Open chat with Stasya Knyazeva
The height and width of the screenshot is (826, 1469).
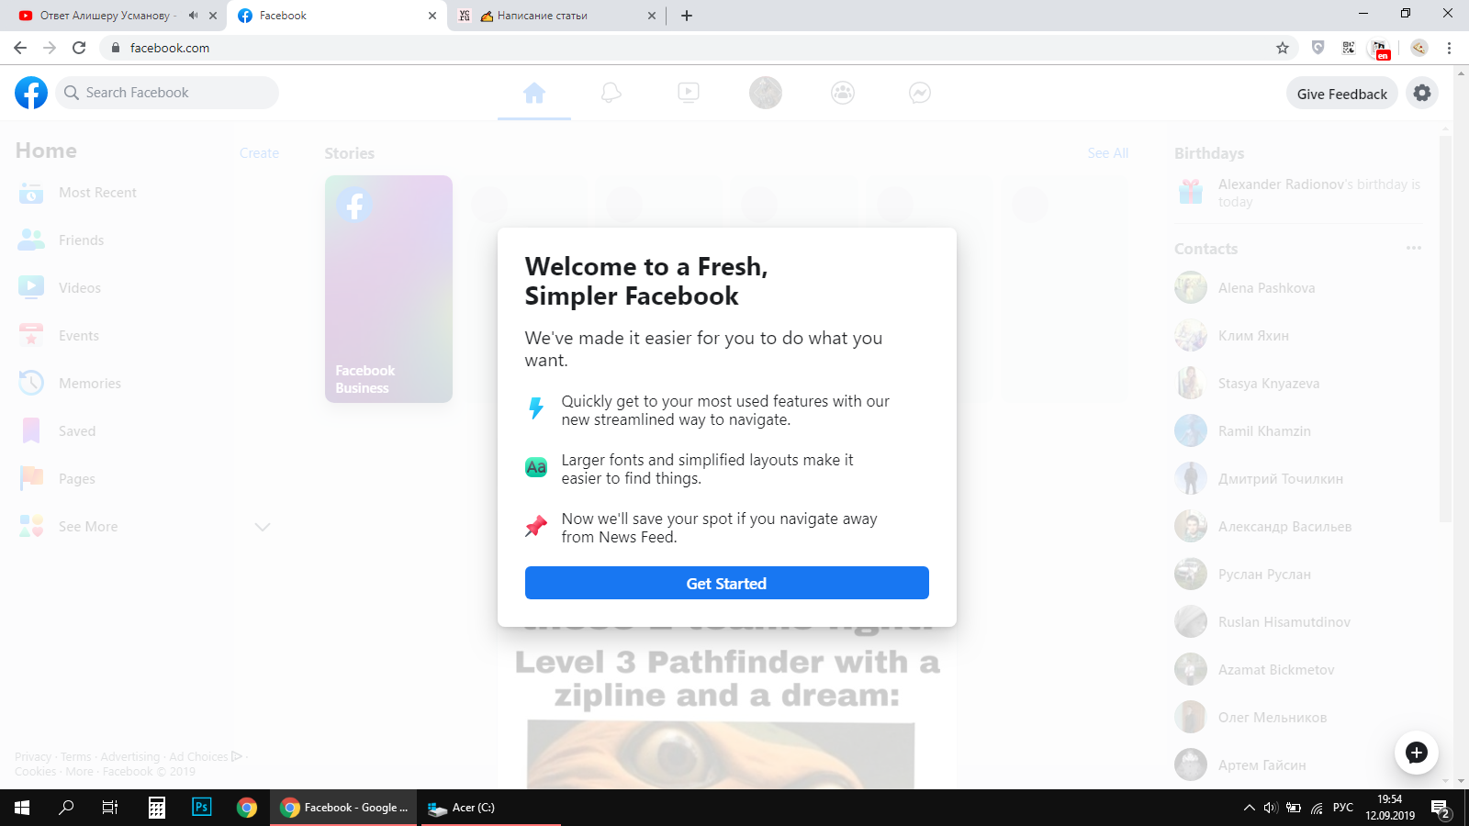point(1299,384)
